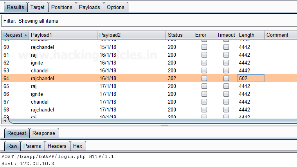297x167 pixels.
Task: Select the Raw view tab
Action: coord(12,146)
